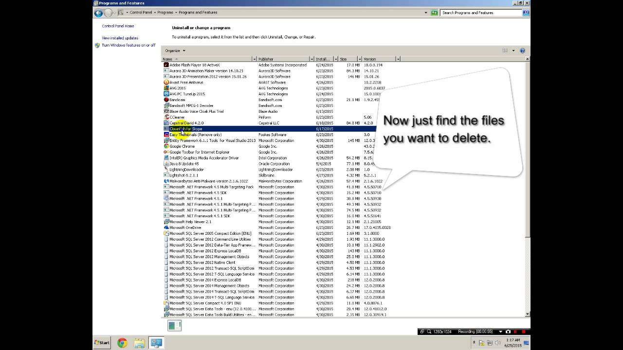Screen dimensions: 623x350
Task: Select the Lightshot-5.2.1.1 icon
Action: click(166, 175)
